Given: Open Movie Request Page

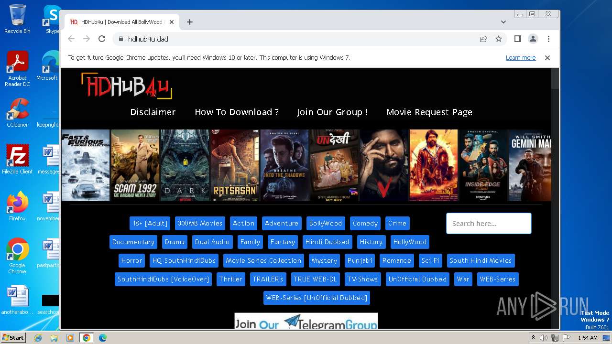Looking at the screenshot, I should (x=429, y=112).
